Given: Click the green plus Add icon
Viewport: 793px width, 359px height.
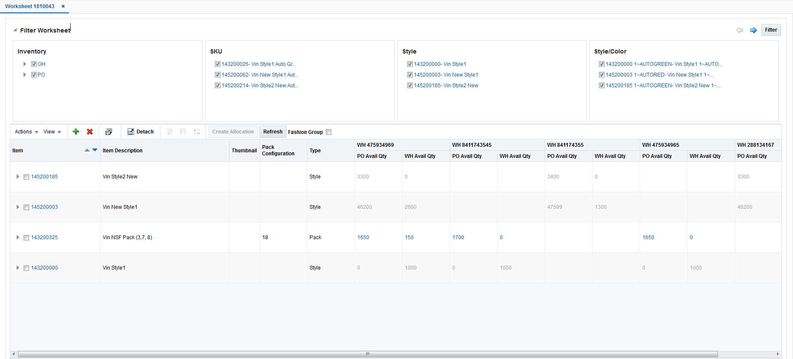Looking at the screenshot, I should point(76,132).
